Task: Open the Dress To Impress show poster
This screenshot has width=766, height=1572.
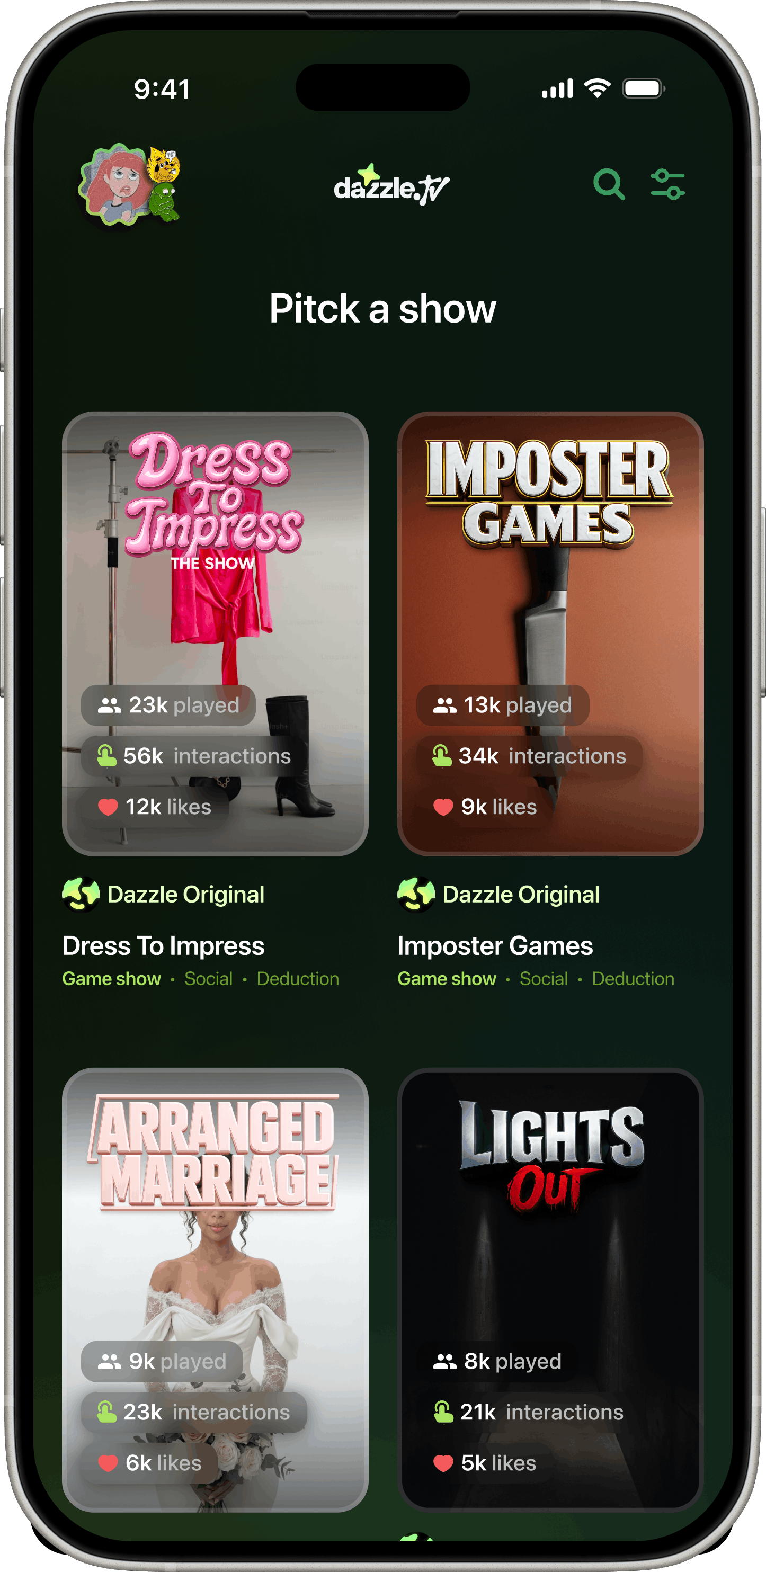Action: tap(215, 633)
